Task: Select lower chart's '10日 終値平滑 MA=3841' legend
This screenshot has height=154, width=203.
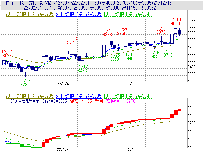Action: pyautogui.click(x=128, y=96)
